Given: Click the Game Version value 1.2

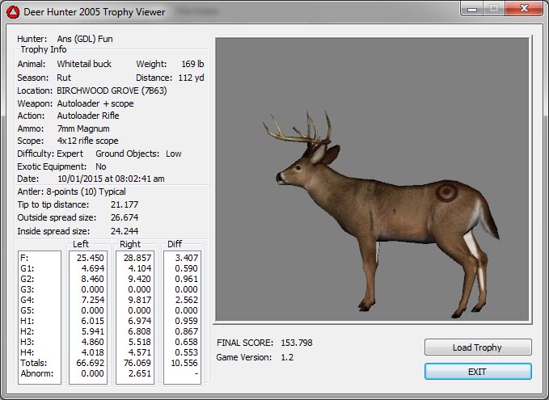Looking at the screenshot, I should click(x=286, y=356).
